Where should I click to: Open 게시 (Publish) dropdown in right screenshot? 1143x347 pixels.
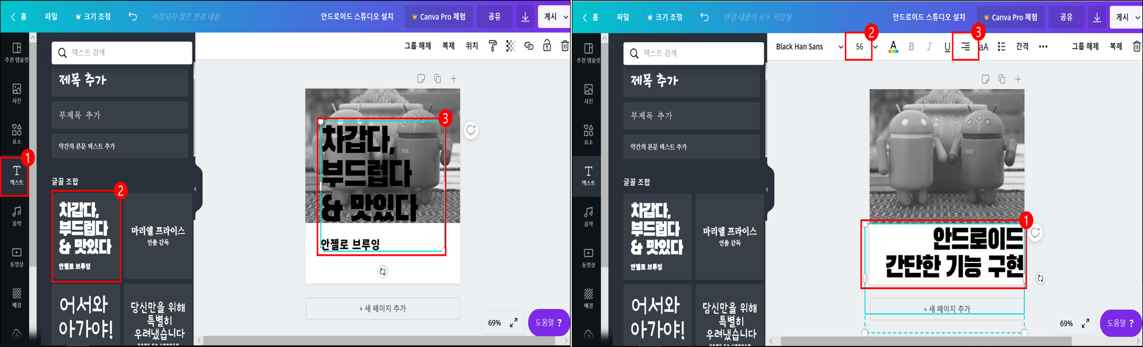click(x=1127, y=17)
